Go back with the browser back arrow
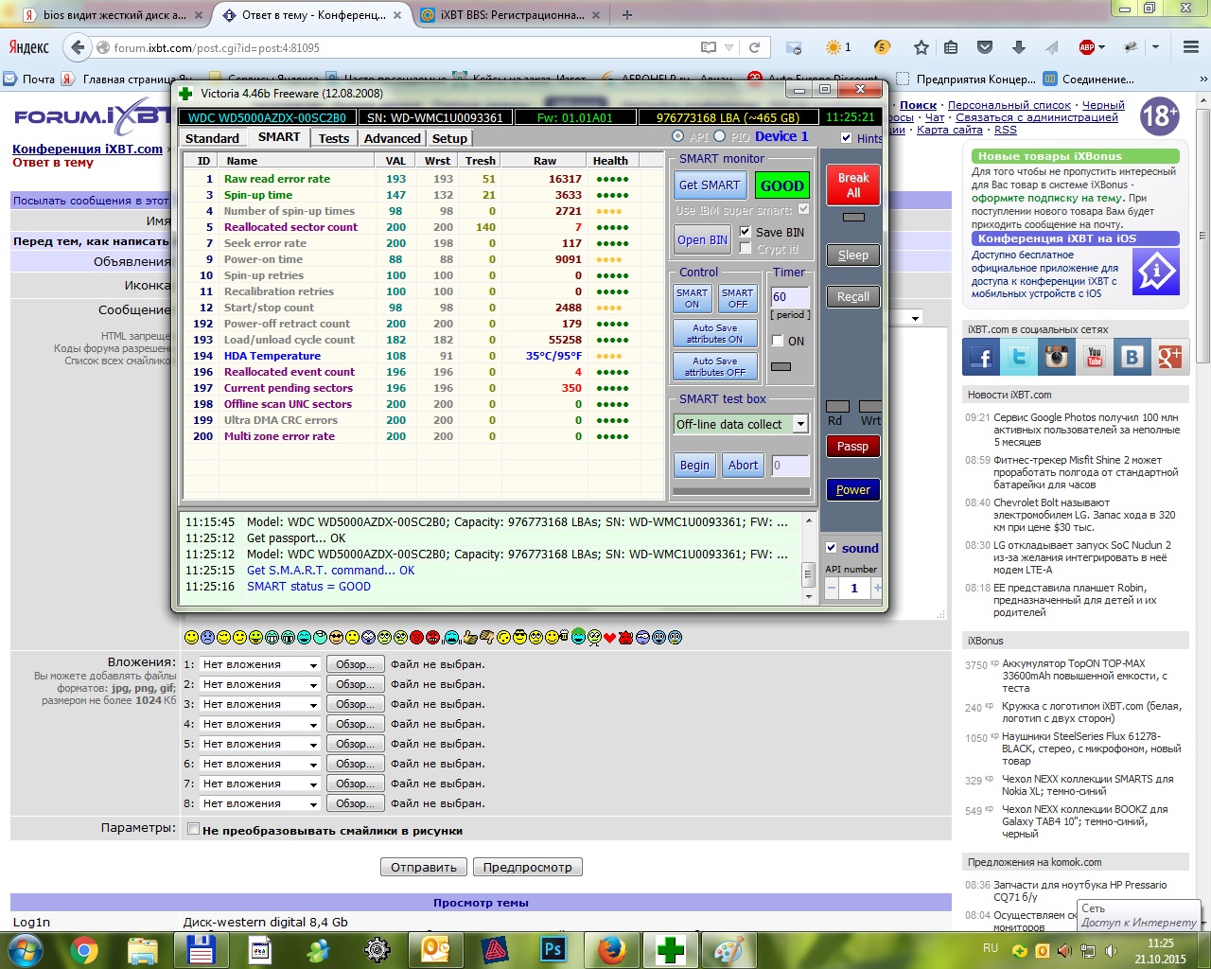Viewport: 1211px width, 969px height. 78,47
